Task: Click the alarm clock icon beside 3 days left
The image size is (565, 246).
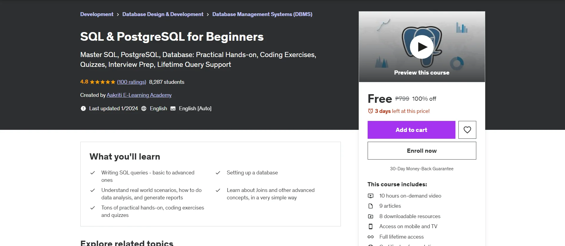Action: pos(370,111)
